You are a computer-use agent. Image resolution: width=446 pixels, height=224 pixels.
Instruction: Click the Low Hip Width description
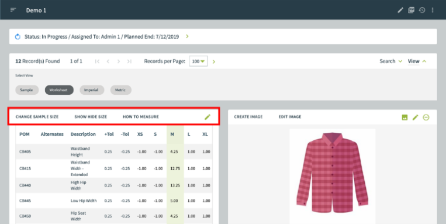click(x=84, y=201)
